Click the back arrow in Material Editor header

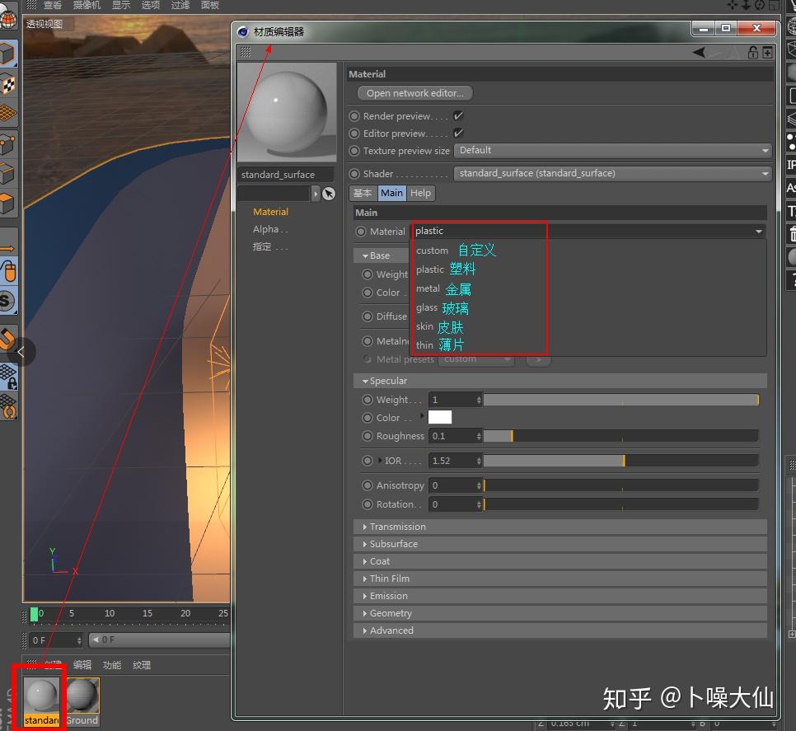[699, 52]
